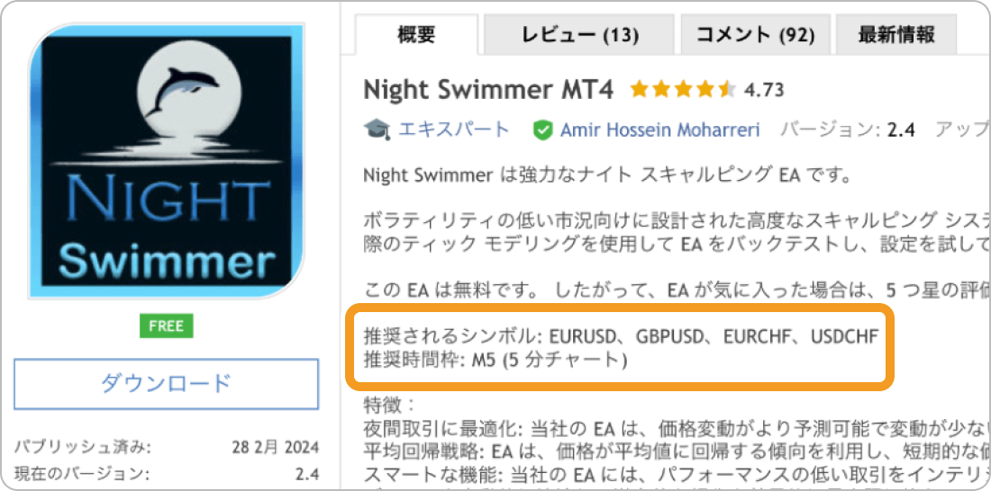Click the Night Swimmer logo thumbnail

coord(166,160)
